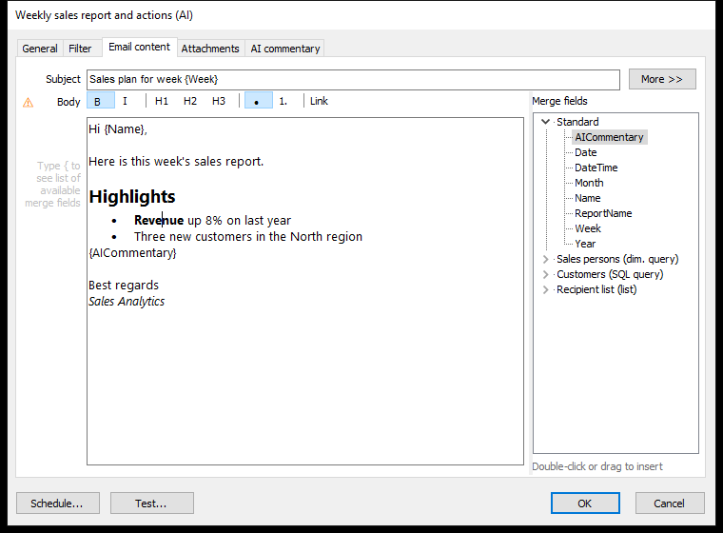Click the Highlights heading in body

(132, 197)
